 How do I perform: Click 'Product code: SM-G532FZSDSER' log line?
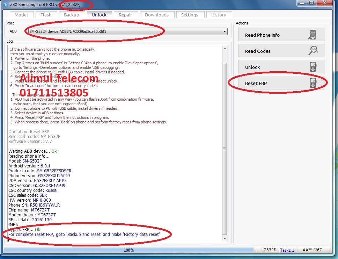(x=40, y=171)
